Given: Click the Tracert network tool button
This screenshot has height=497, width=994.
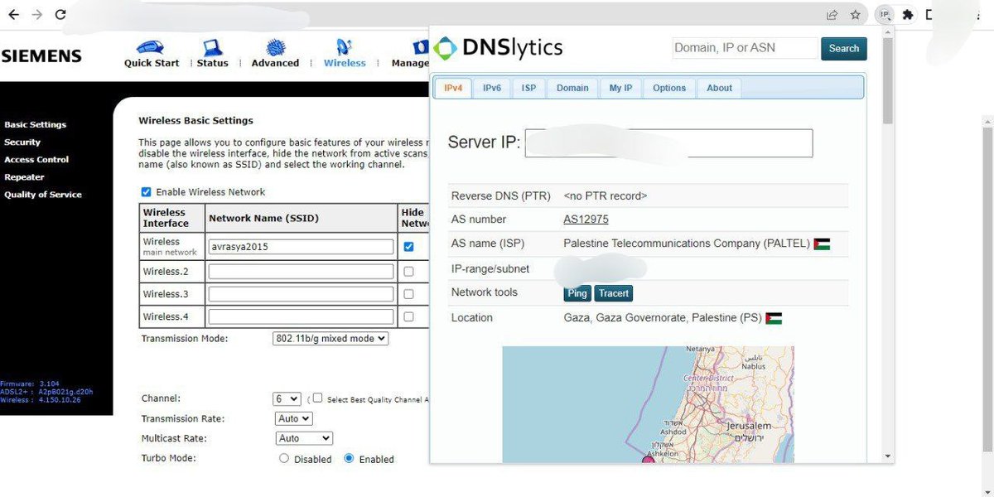Looking at the screenshot, I should (614, 293).
